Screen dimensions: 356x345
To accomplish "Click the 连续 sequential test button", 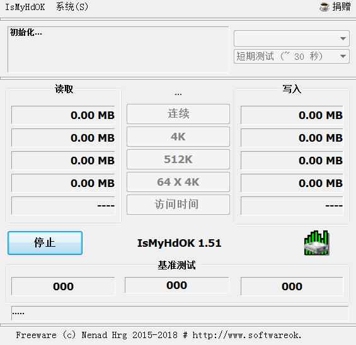I will coord(178,114).
